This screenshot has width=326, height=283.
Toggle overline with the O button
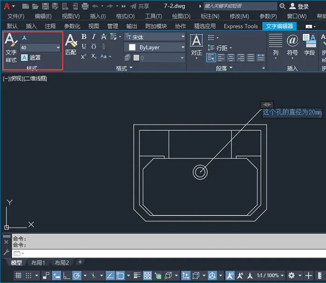point(94,46)
